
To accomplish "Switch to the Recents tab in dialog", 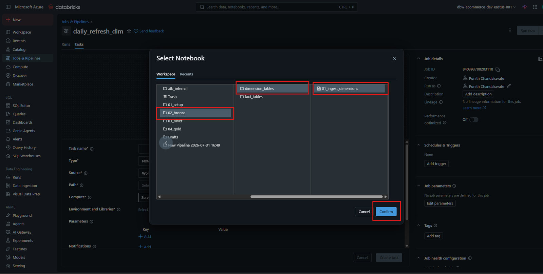I will pyautogui.click(x=186, y=74).
